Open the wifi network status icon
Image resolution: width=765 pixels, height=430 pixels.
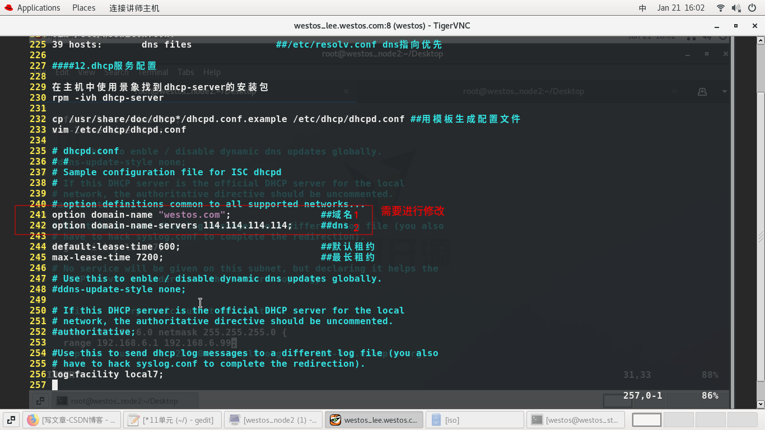pos(721,8)
